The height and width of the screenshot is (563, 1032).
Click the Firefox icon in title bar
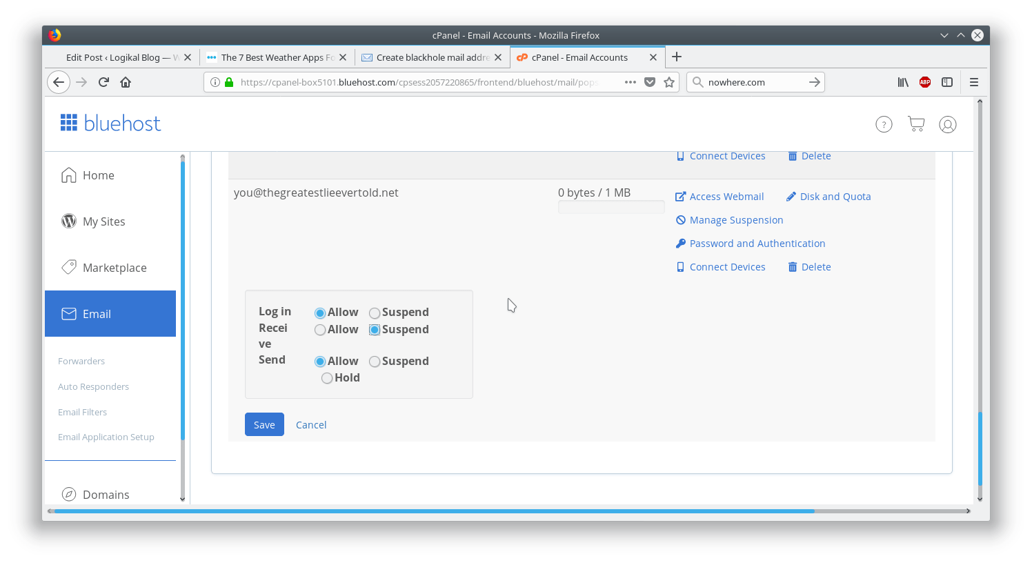tap(55, 35)
